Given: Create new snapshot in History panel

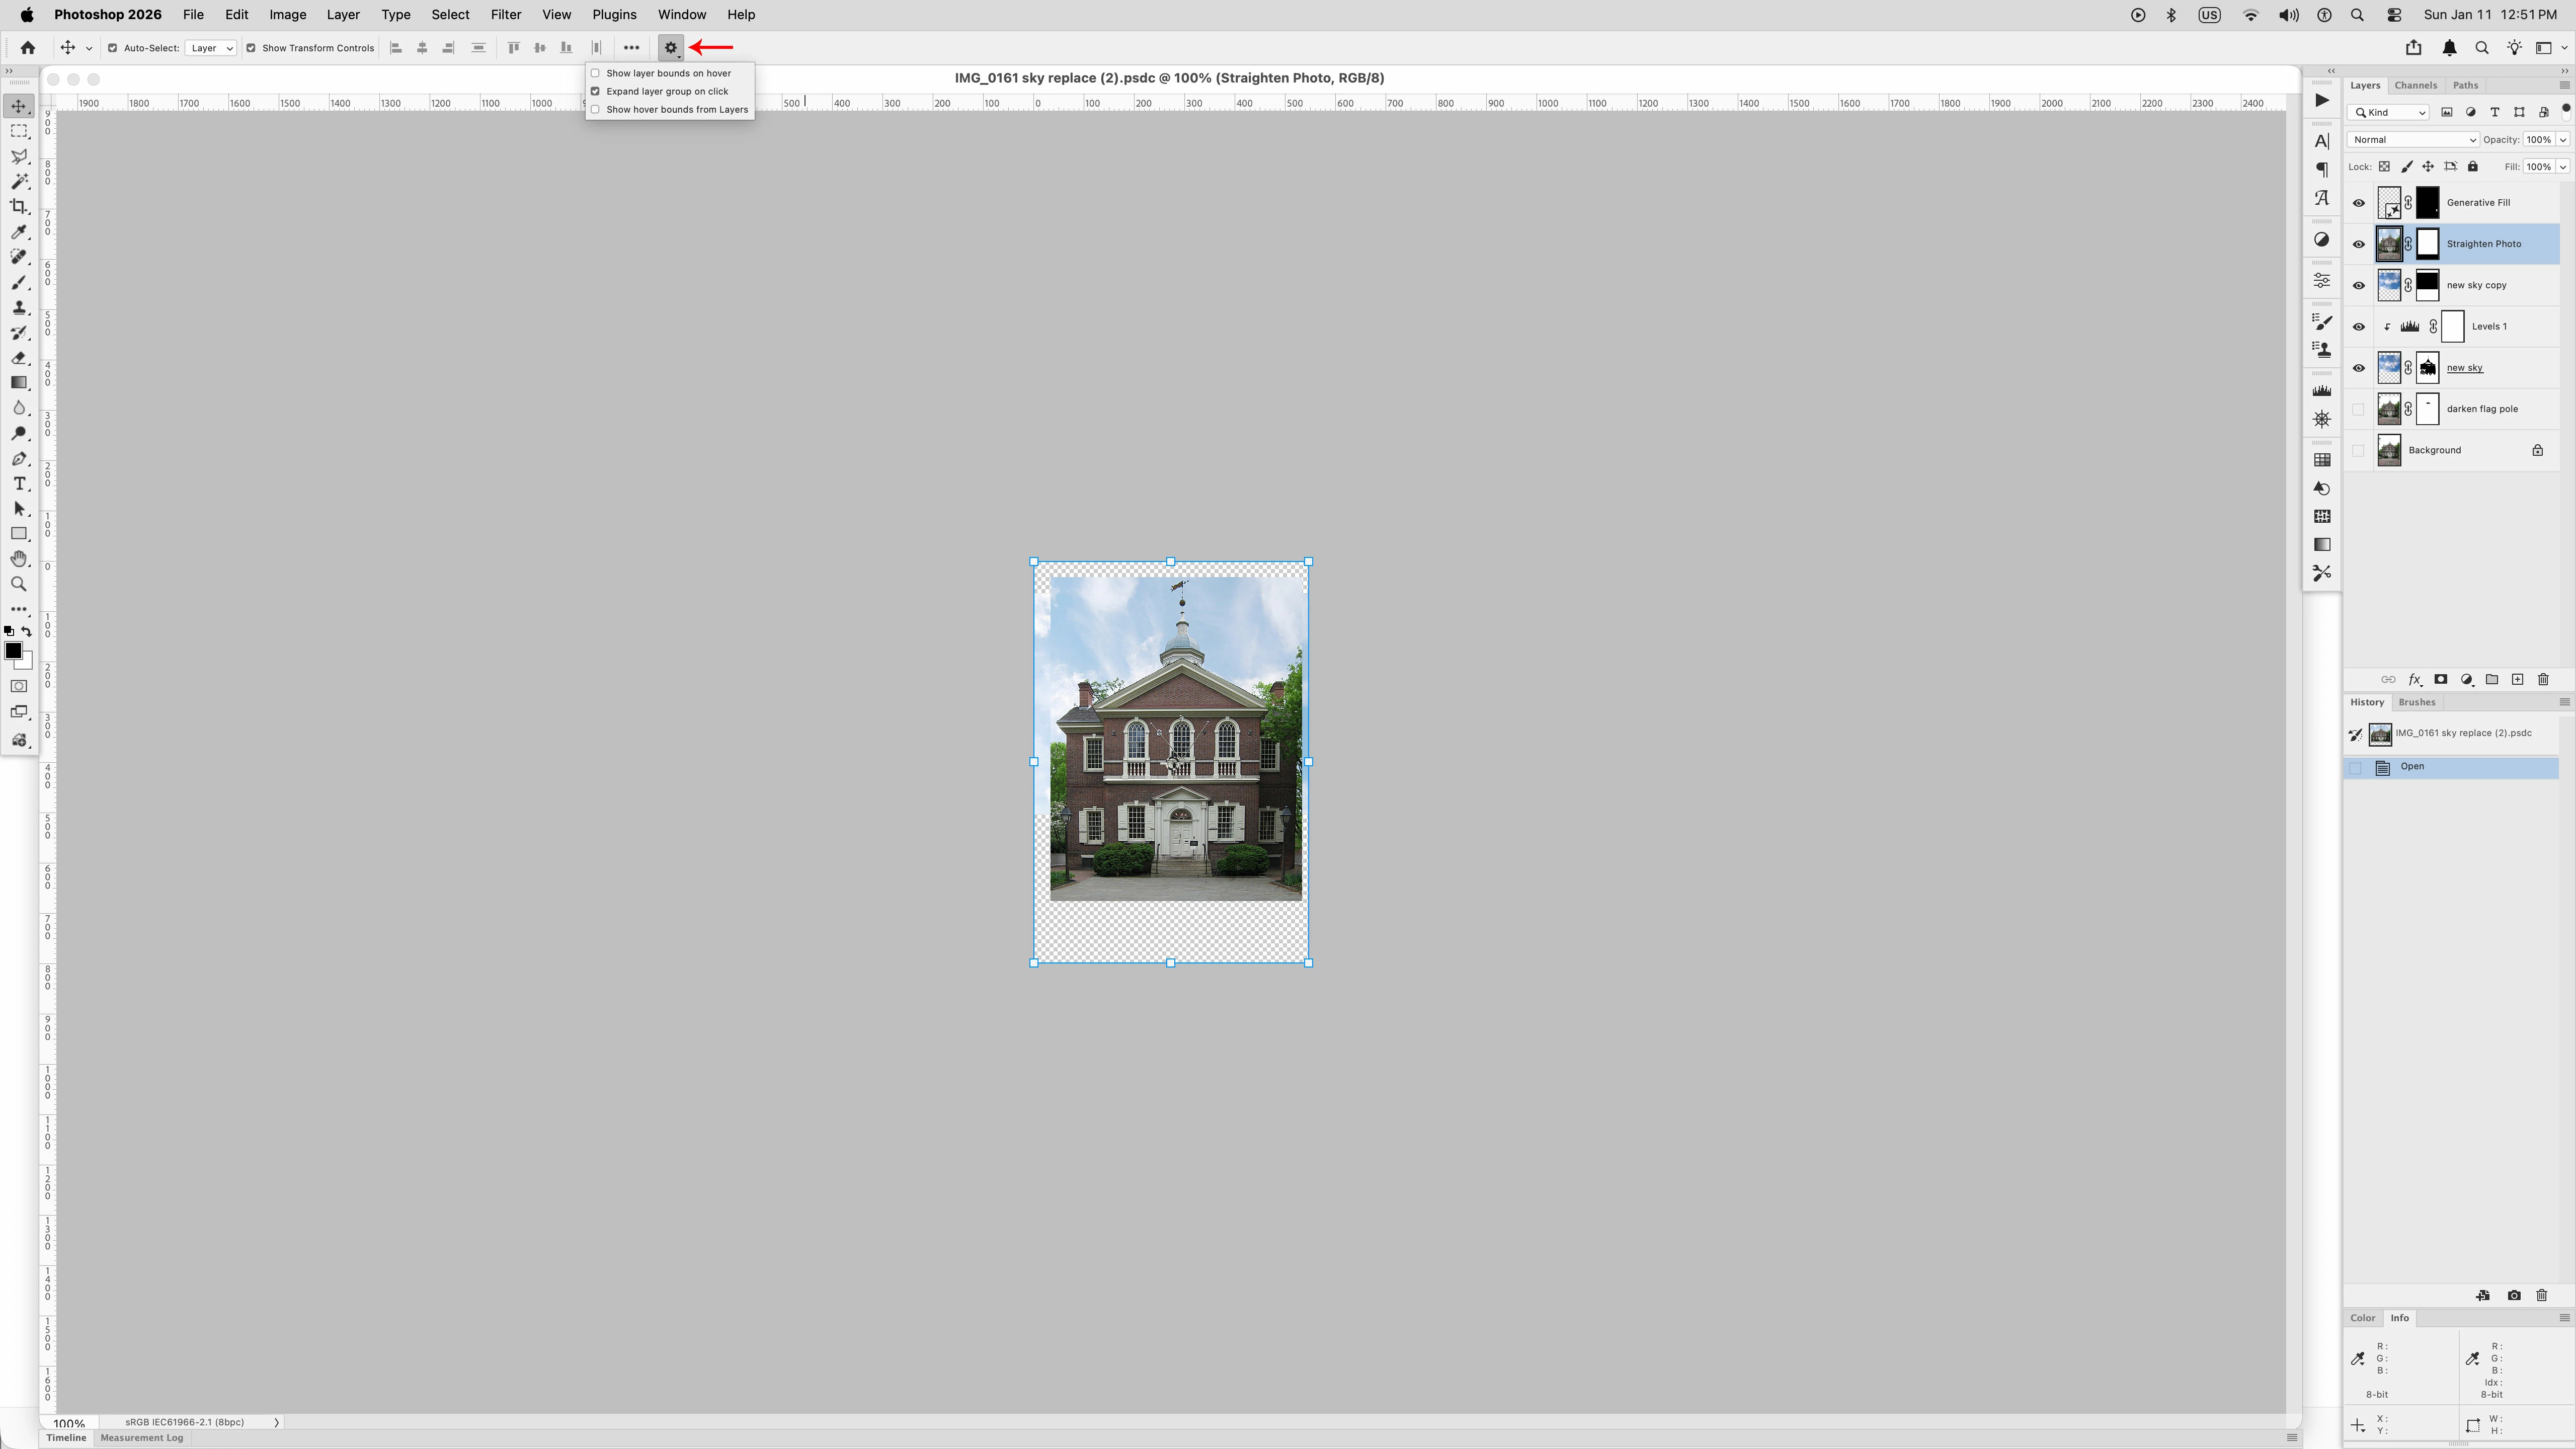Looking at the screenshot, I should 2514,1296.
